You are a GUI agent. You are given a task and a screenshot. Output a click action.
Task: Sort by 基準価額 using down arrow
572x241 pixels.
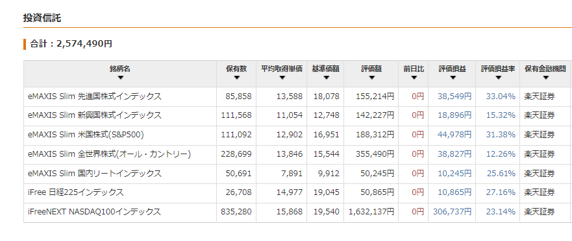[x=326, y=78]
